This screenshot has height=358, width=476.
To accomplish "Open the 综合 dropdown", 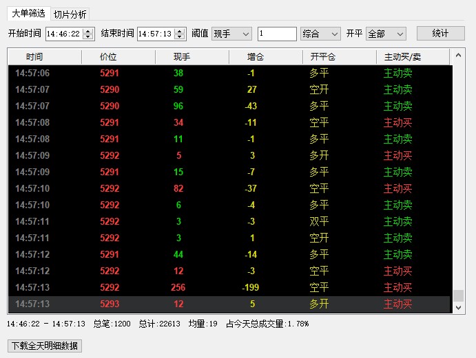I will 320,34.
